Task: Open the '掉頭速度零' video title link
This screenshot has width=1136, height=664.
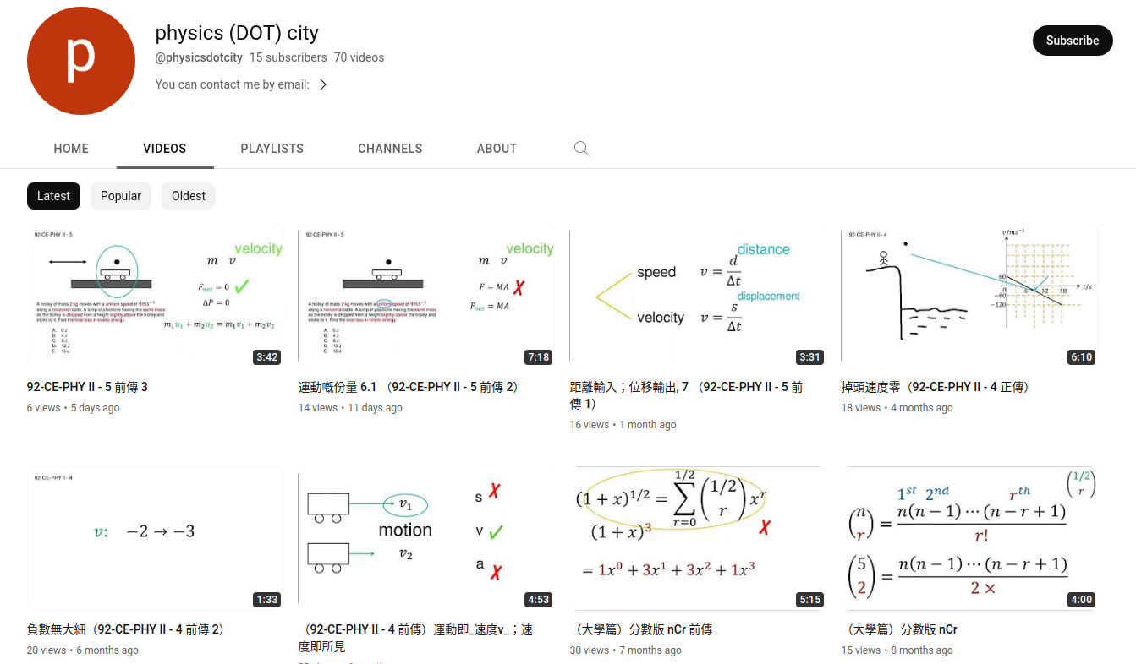Action: point(935,387)
